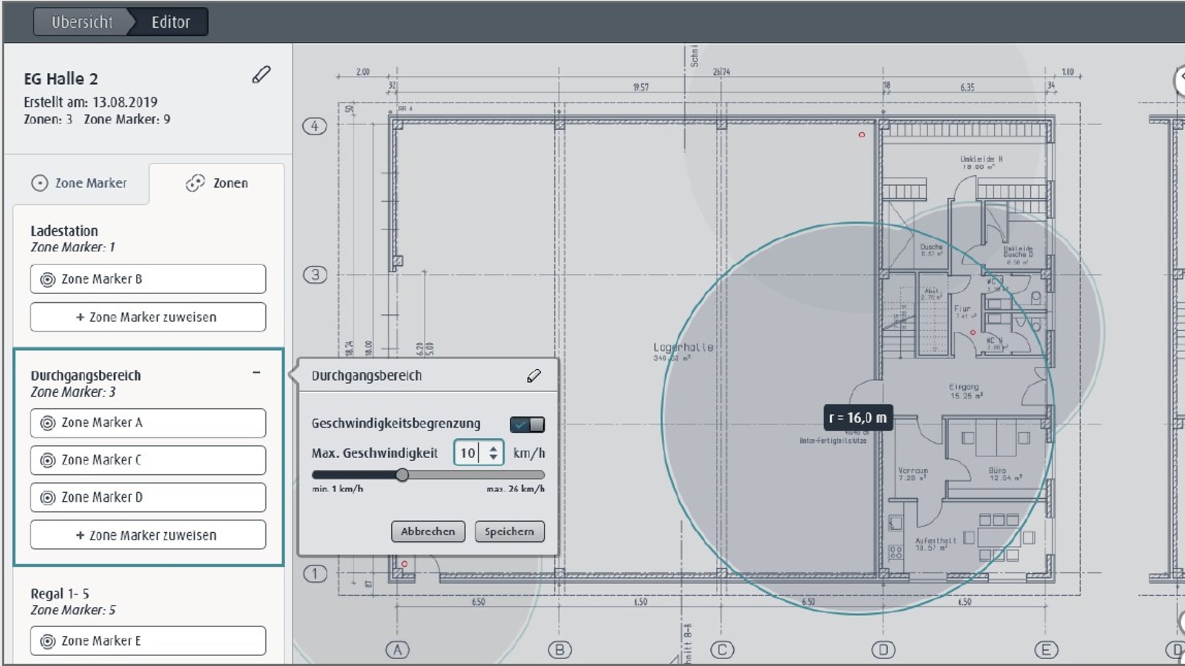This screenshot has width=1185, height=666.
Task: Assign a new marker under Ladestation via Zone Marker zuweisen
Action: [x=148, y=317]
